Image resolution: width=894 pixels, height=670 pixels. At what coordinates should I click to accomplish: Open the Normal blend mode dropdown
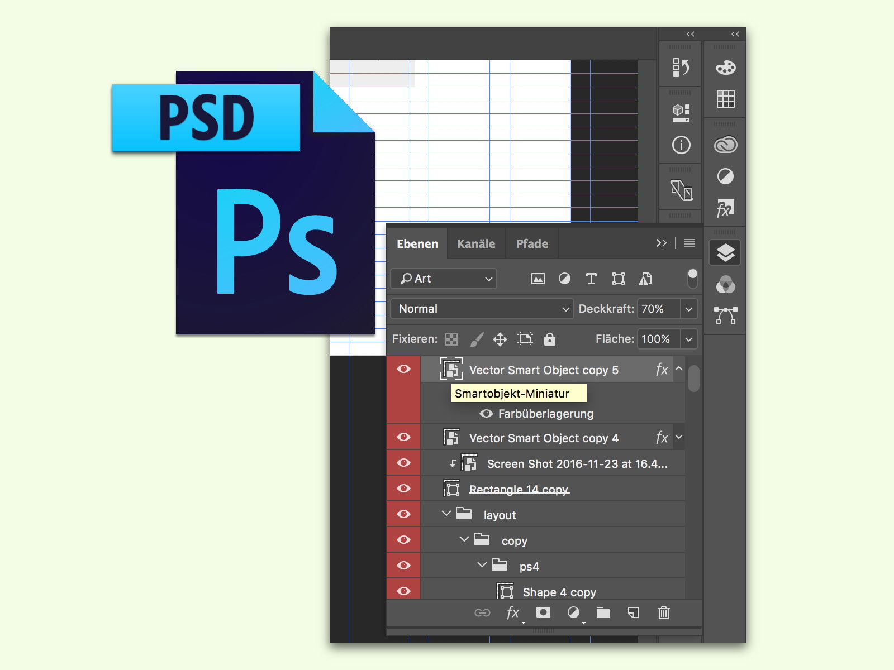tap(482, 309)
